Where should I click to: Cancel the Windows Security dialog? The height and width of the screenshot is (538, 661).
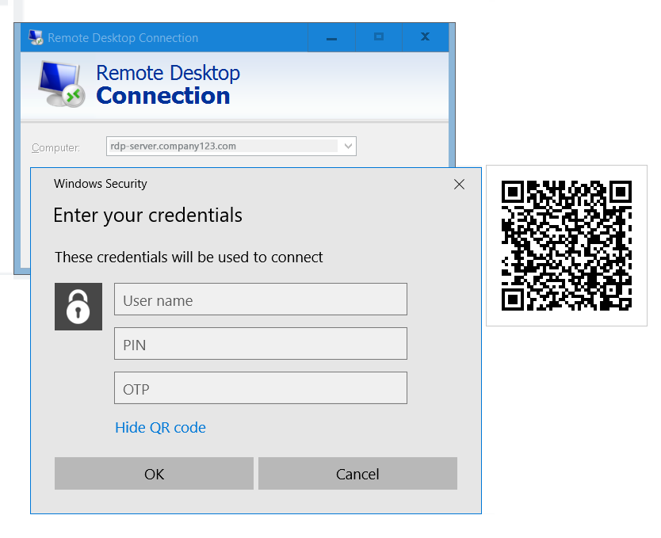coord(357,474)
